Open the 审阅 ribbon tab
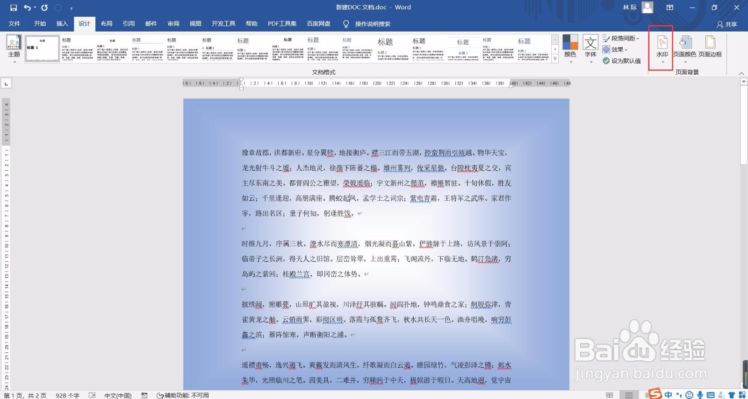This screenshot has width=748, height=399. point(173,24)
